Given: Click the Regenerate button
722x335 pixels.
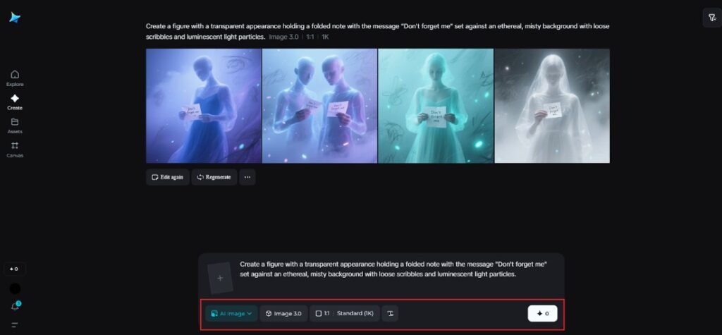Looking at the screenshot, I should click(x=214, y=177).
